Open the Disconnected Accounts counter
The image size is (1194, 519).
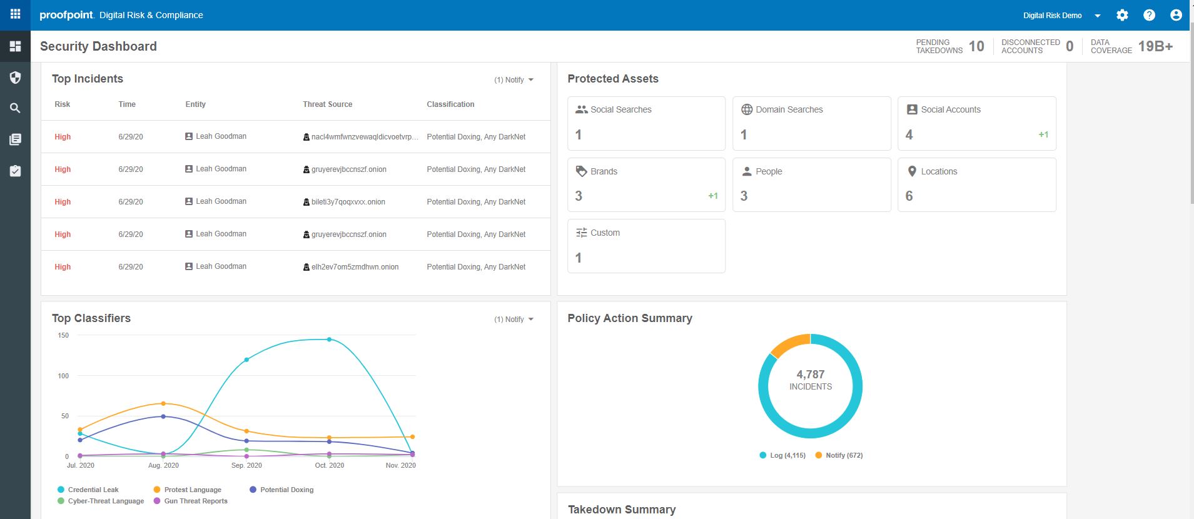(x=1038, y=46)
